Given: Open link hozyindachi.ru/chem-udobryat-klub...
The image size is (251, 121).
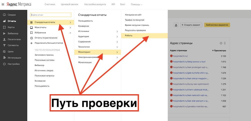Looking at the screenshot, I should (191, 89).
